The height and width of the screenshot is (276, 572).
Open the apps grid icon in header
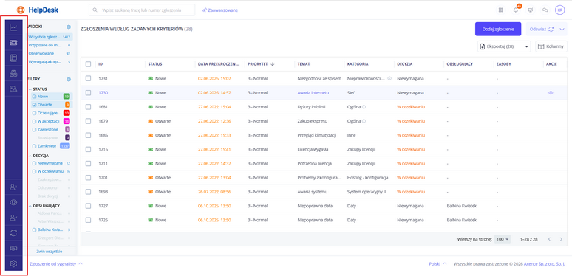click(x=501, y=10)
